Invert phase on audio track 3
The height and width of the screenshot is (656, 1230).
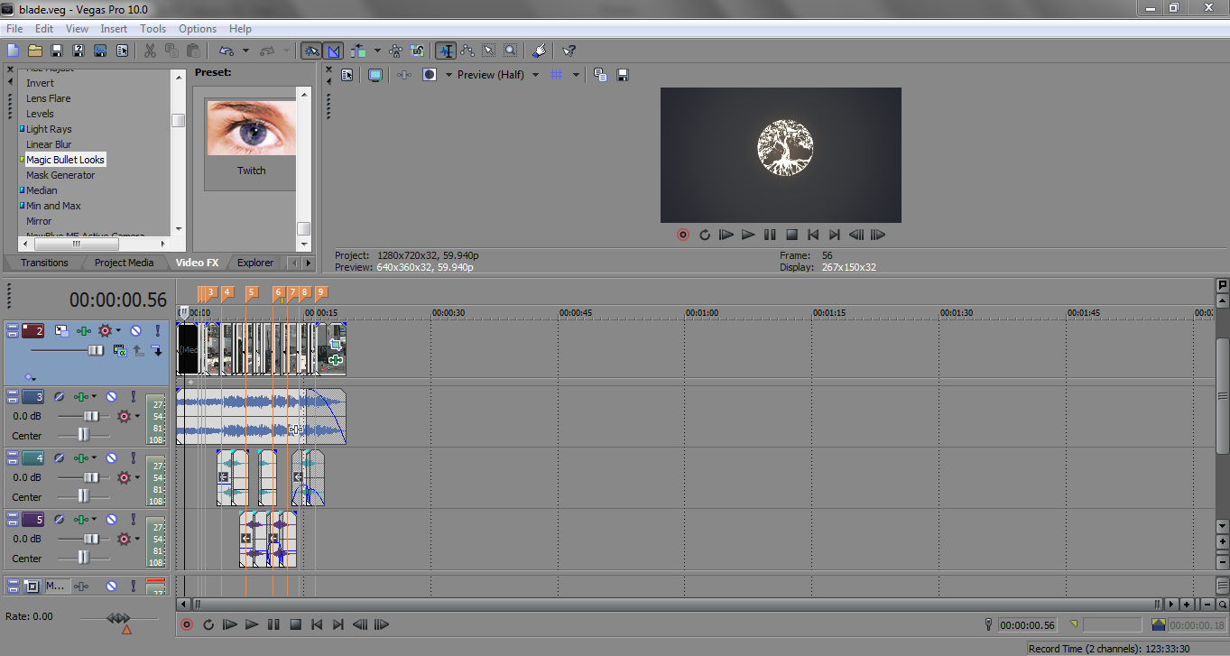point(60,396)
